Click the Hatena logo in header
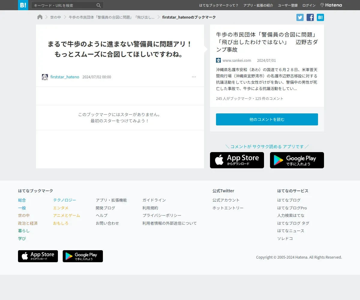 coord(331,5)
